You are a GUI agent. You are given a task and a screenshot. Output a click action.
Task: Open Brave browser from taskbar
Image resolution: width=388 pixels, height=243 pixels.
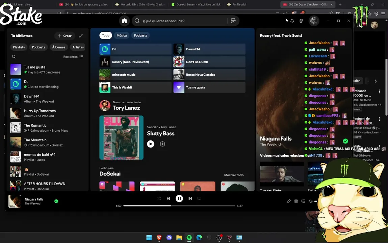(159, 238)
